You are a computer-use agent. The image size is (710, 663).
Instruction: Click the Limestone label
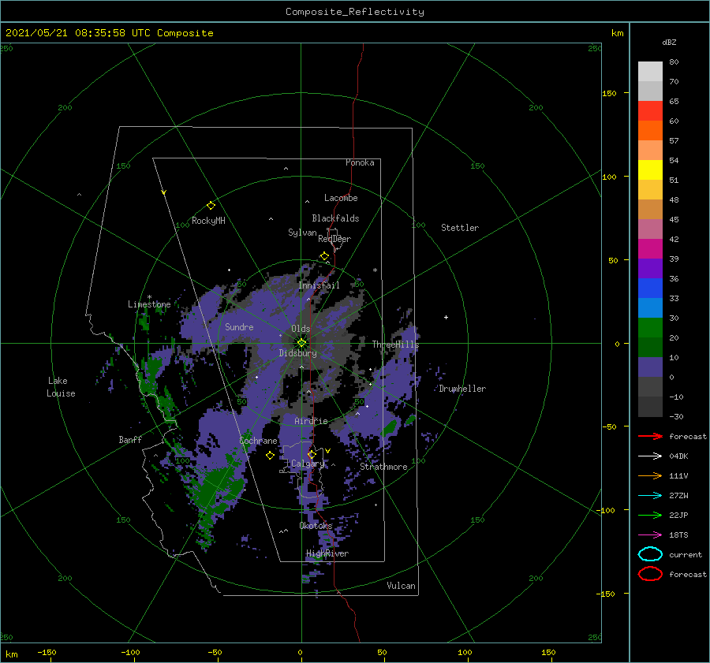pyautogui.click(x=149, y=304)
